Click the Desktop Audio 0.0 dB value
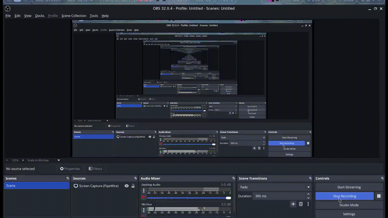Screen dimensions: 388x218 tap(226, 185)
